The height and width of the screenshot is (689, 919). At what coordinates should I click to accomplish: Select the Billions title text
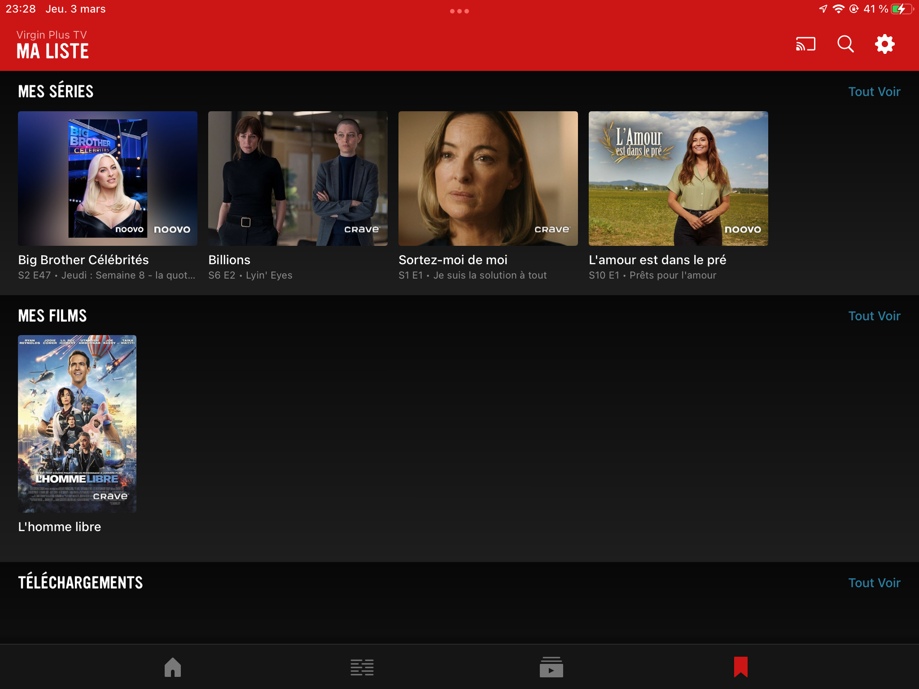pos(229,260)
